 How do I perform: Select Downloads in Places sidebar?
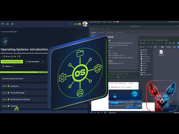[145, 61]
